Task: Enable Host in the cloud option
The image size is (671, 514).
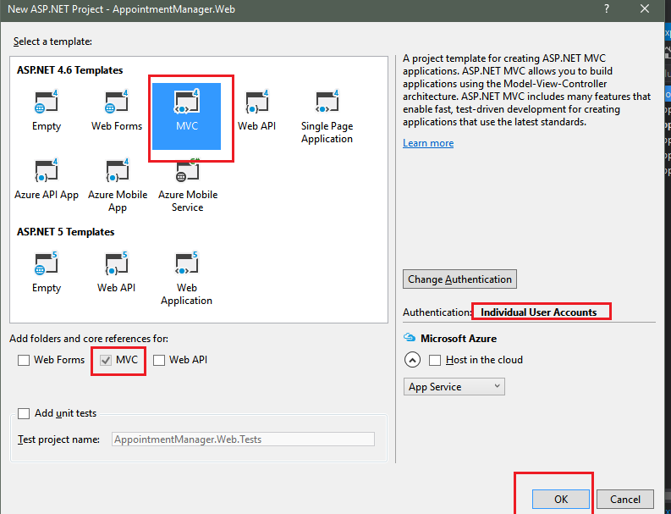Action: tap(435, 360)
